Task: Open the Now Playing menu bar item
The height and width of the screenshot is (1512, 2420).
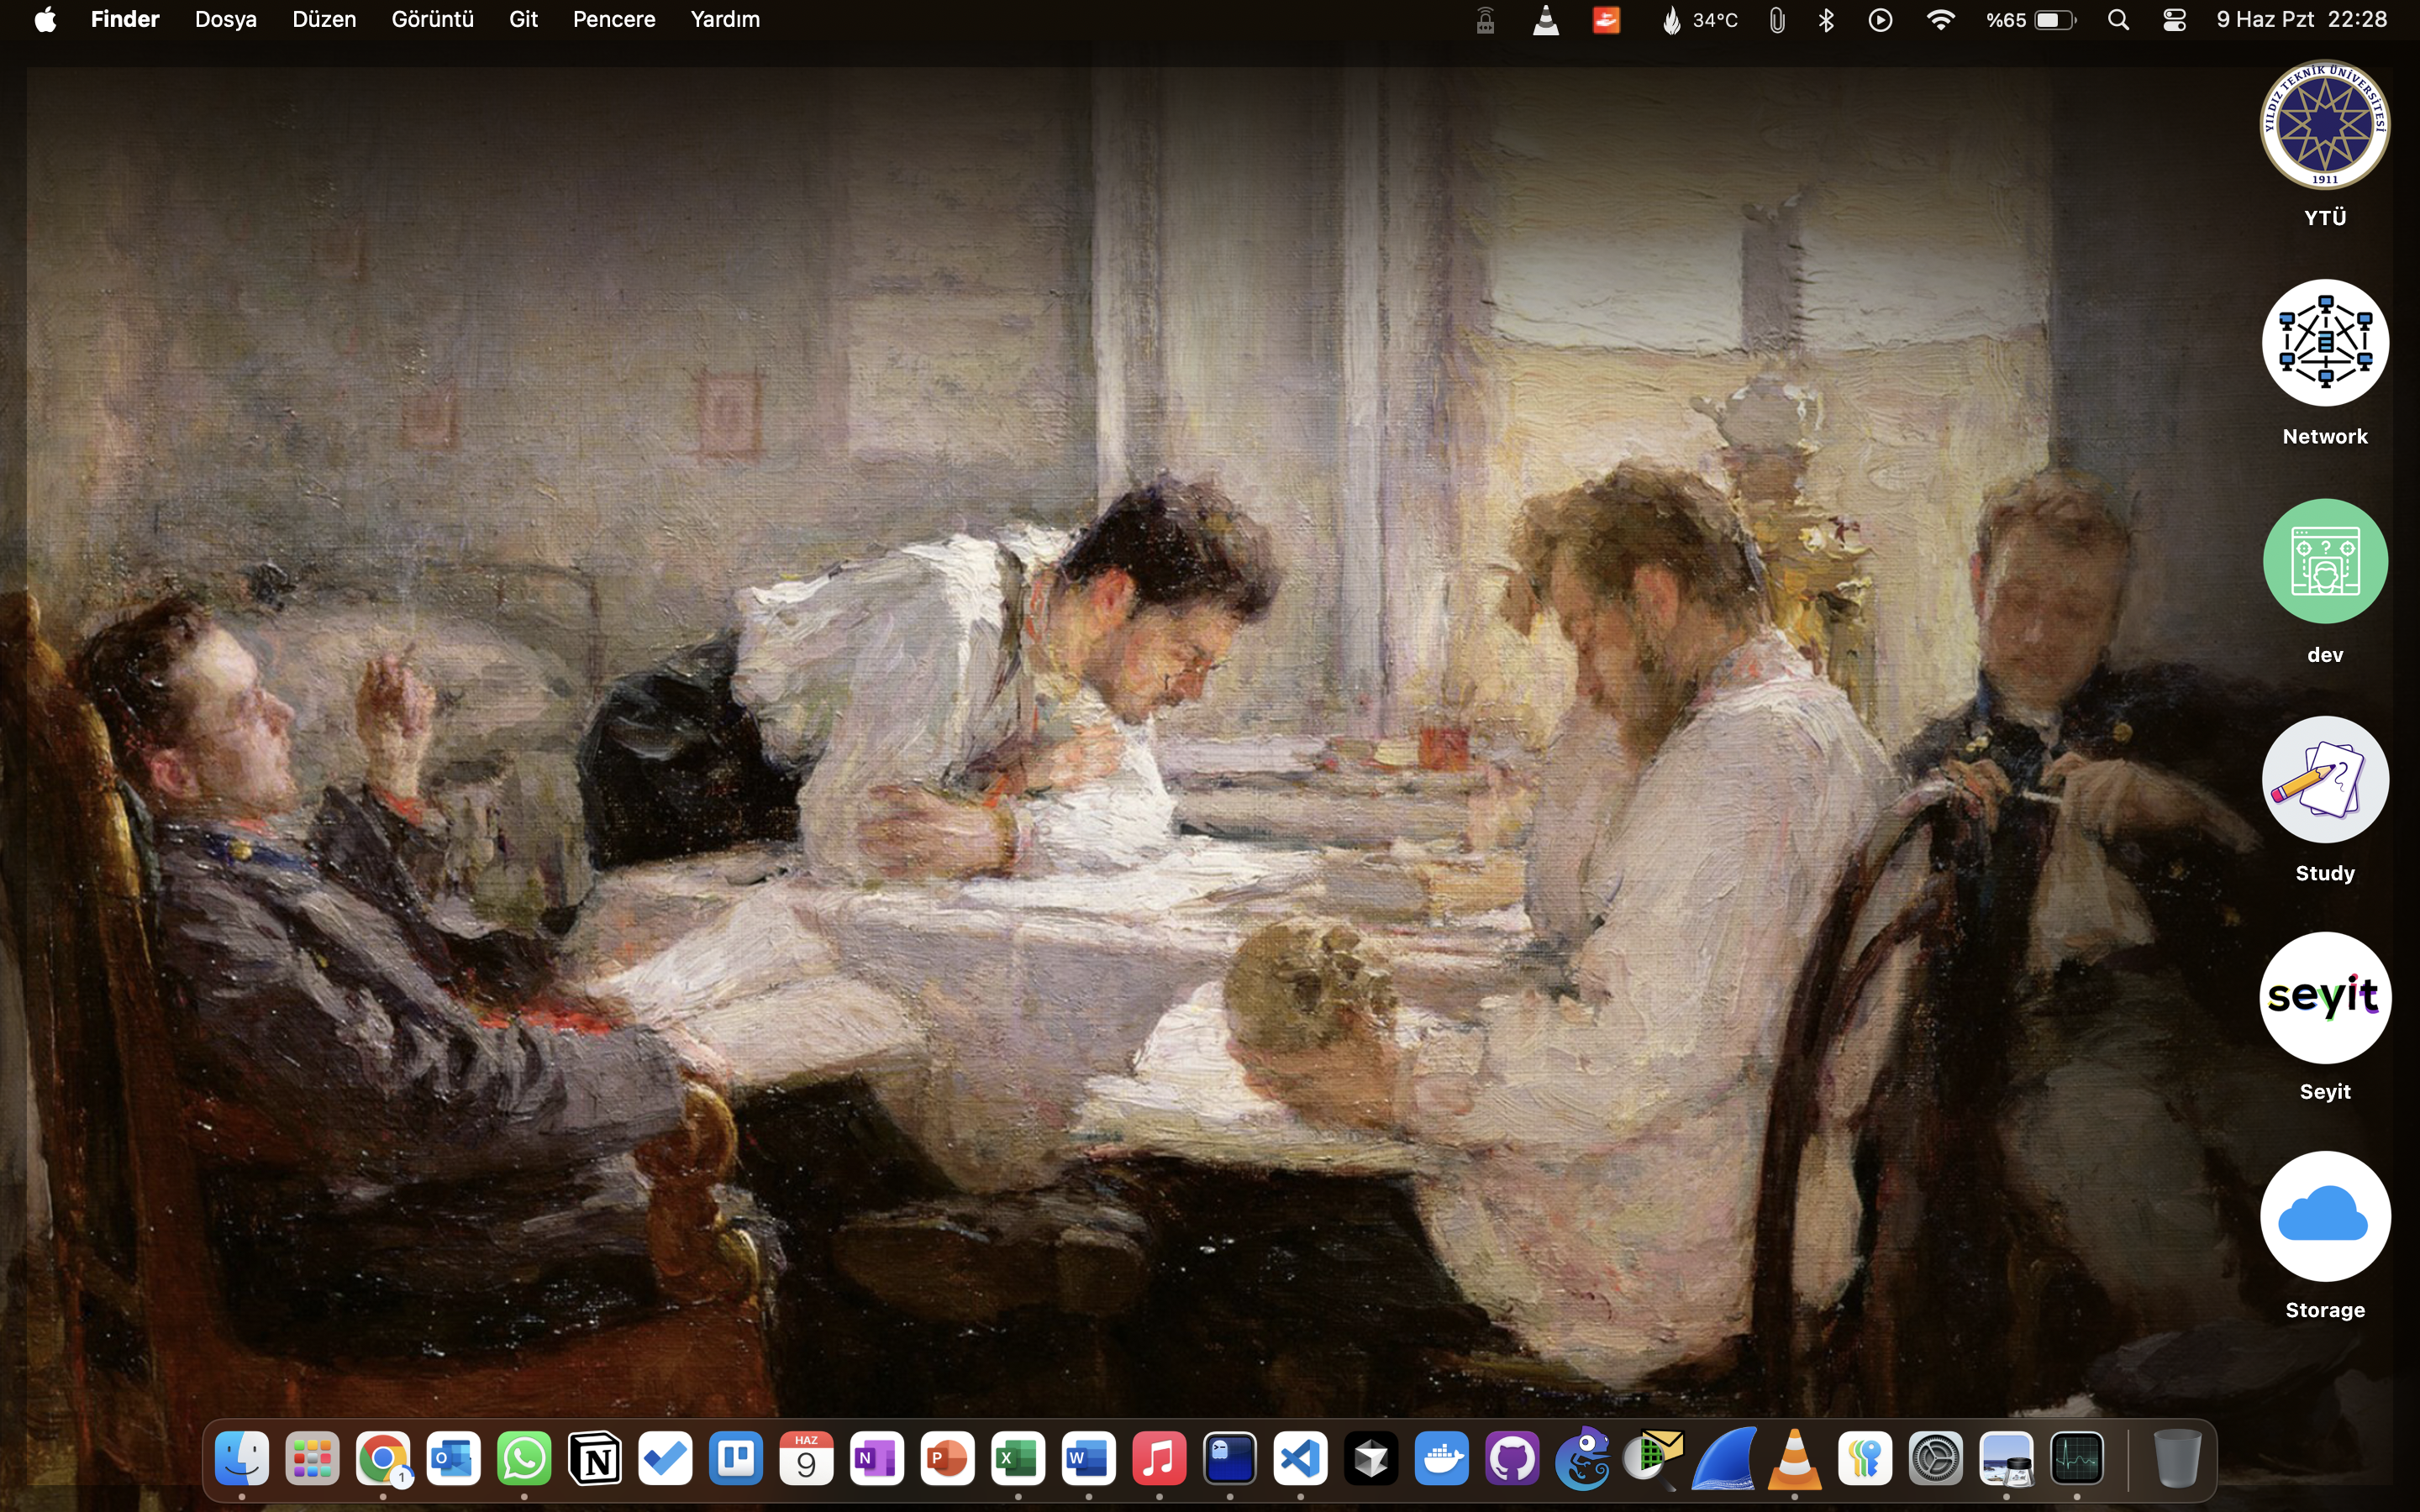Action: tap(1880, 19)
